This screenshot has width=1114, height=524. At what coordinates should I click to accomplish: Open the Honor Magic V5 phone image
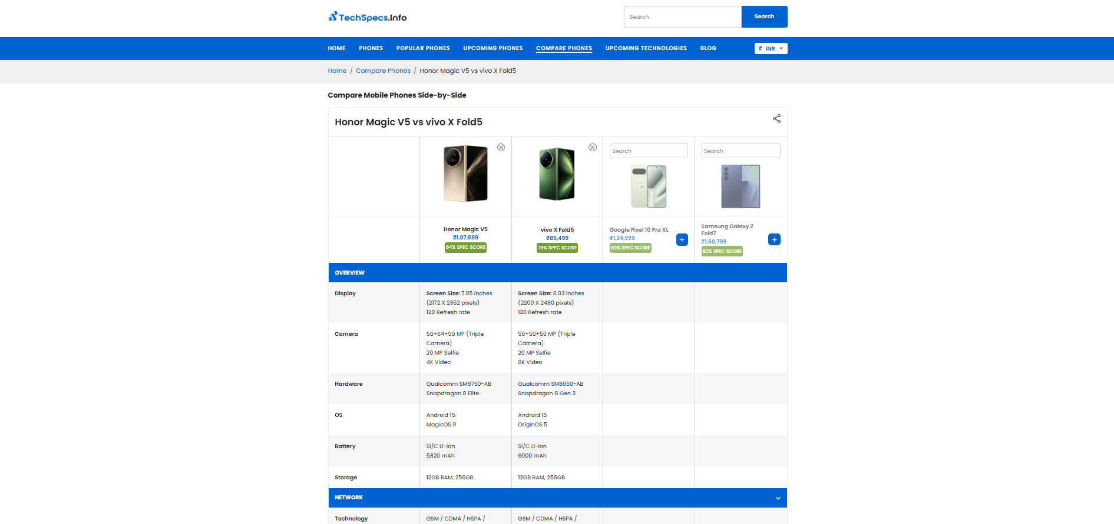click(x=465, y=173)
